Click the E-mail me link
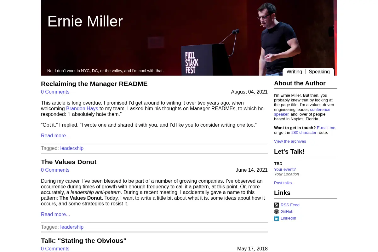 (326, 128)
